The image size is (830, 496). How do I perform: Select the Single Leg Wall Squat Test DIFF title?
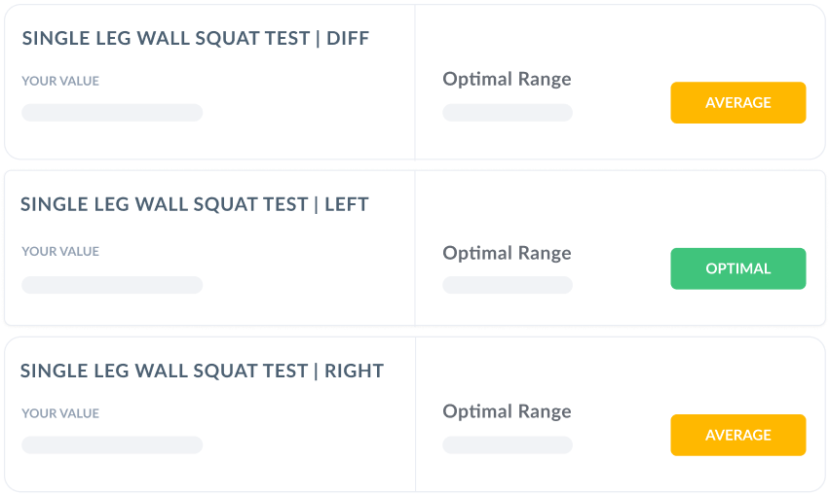point(196,38)
